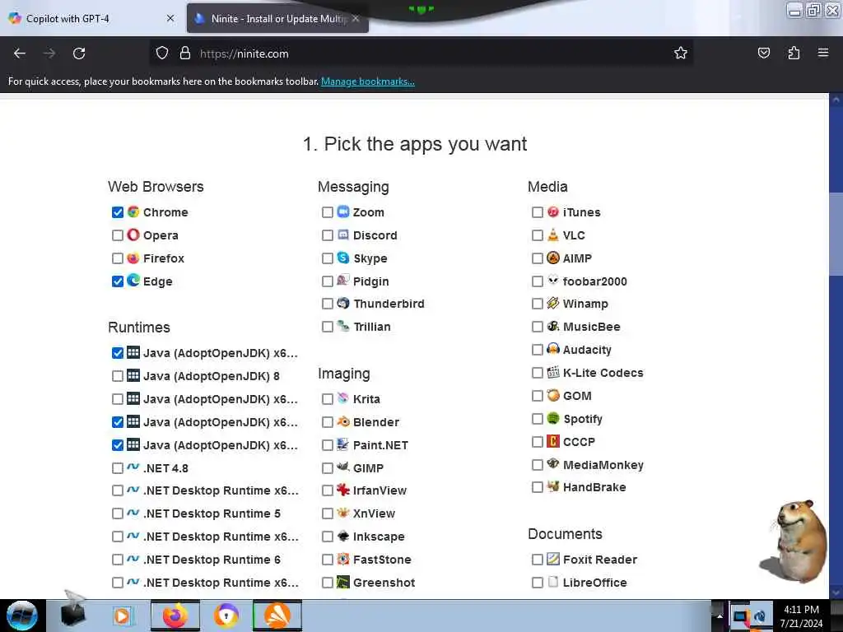Open the Windows Start button
Image resolution: width=843 pixels, height=632 pixels.
tap(21, 616)
